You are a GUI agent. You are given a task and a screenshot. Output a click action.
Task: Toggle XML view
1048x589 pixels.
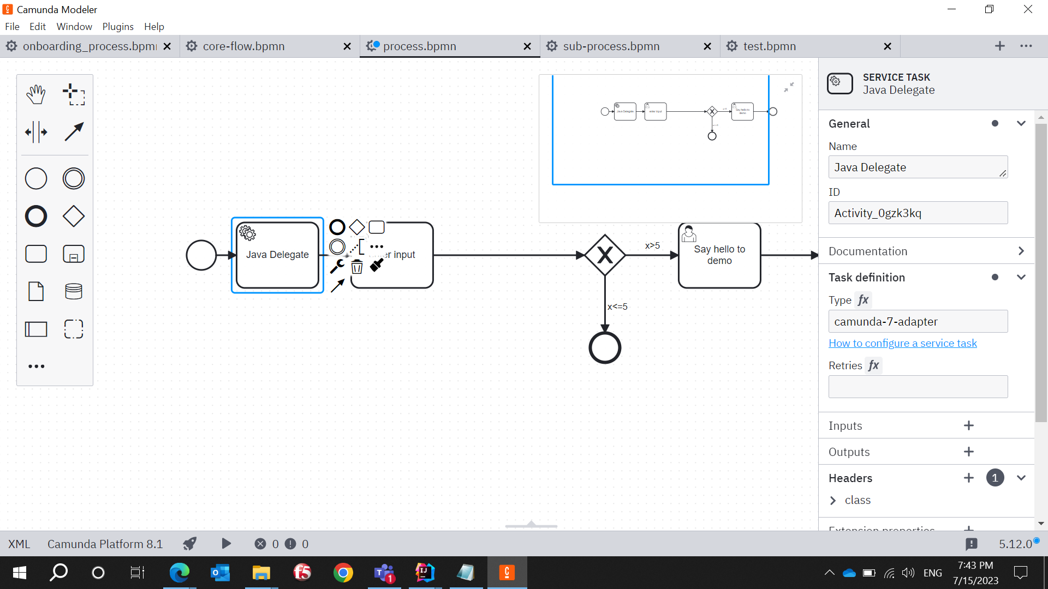click(x=19, y=544)
